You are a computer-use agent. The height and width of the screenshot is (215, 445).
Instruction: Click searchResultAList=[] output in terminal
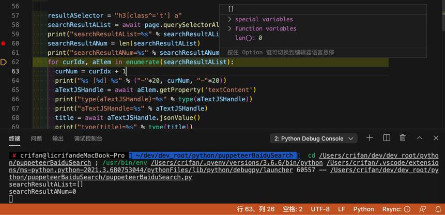click(46, 185)
